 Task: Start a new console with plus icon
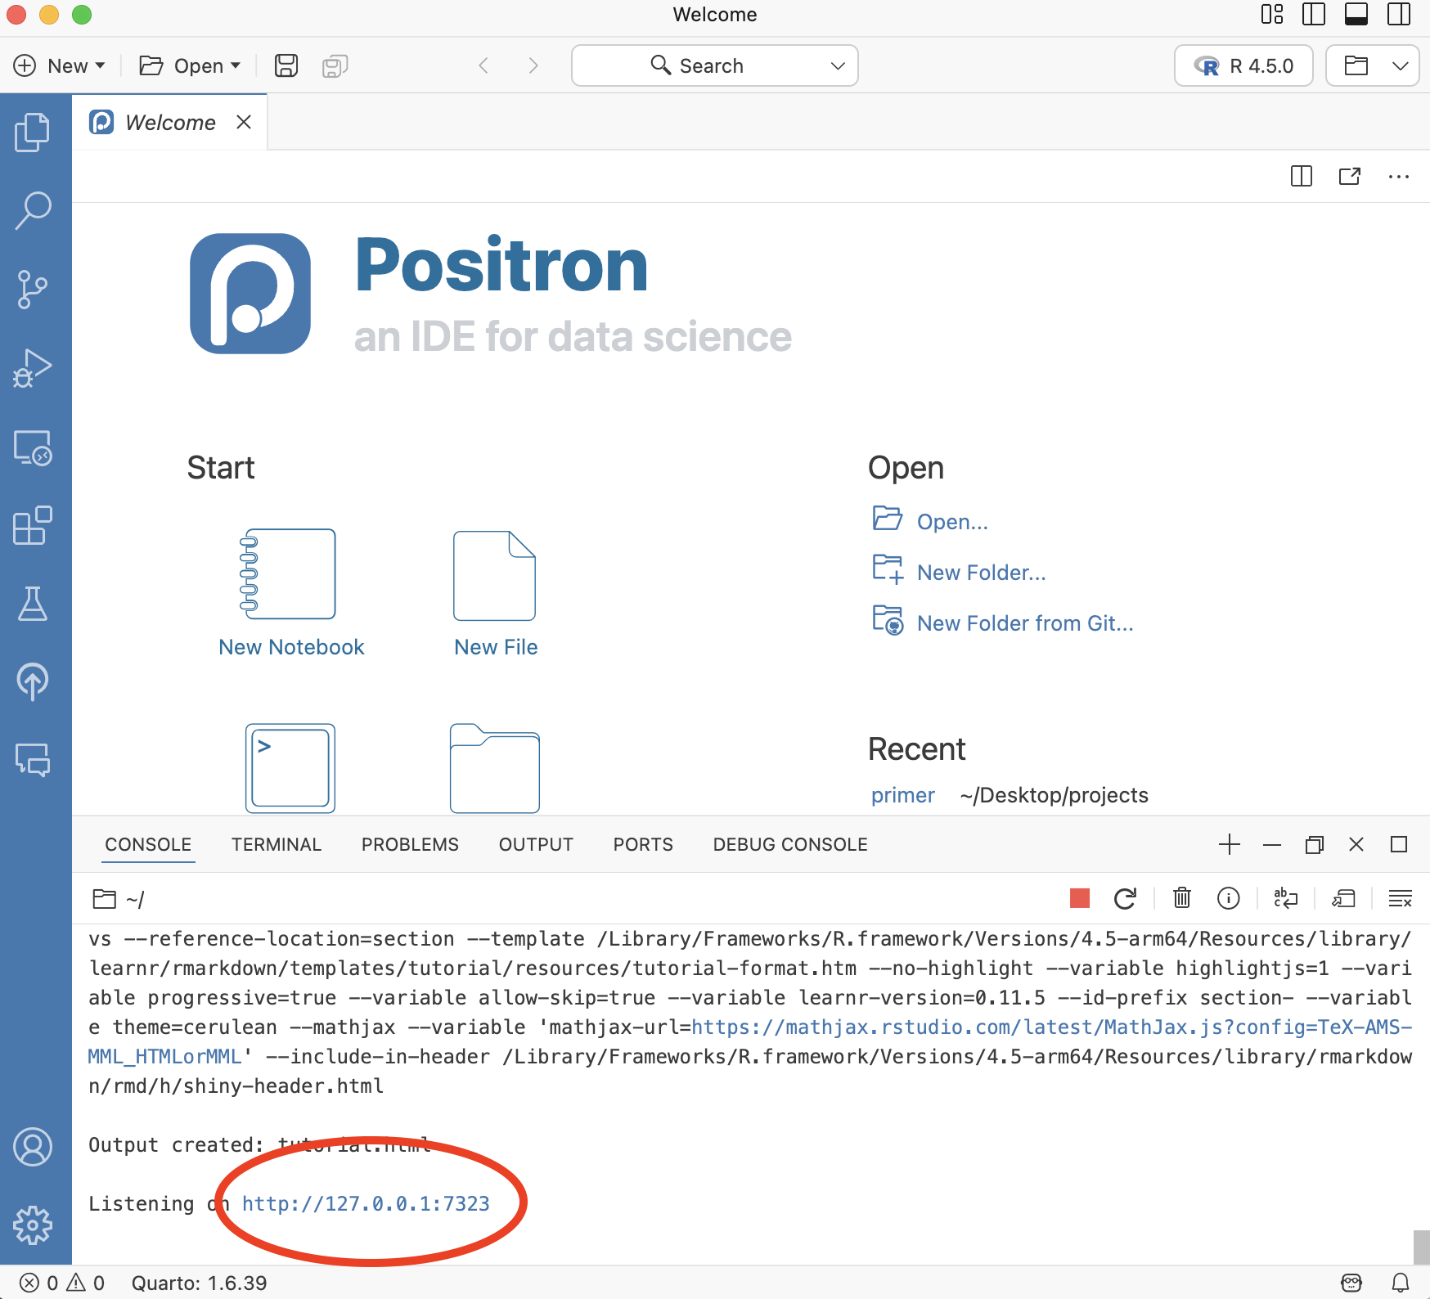pyautogui.click(x=1230, y=844)
